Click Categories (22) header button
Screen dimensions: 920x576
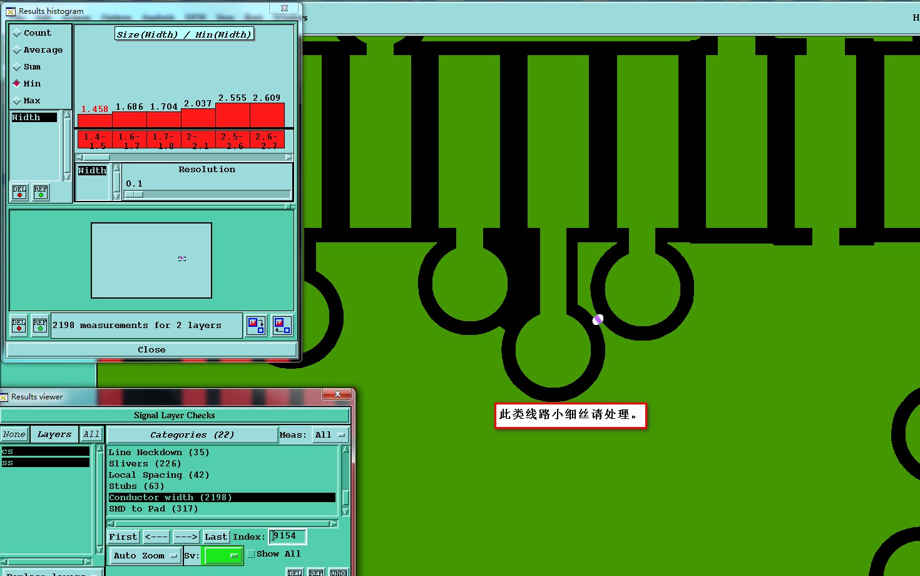[x=192, y=435]
